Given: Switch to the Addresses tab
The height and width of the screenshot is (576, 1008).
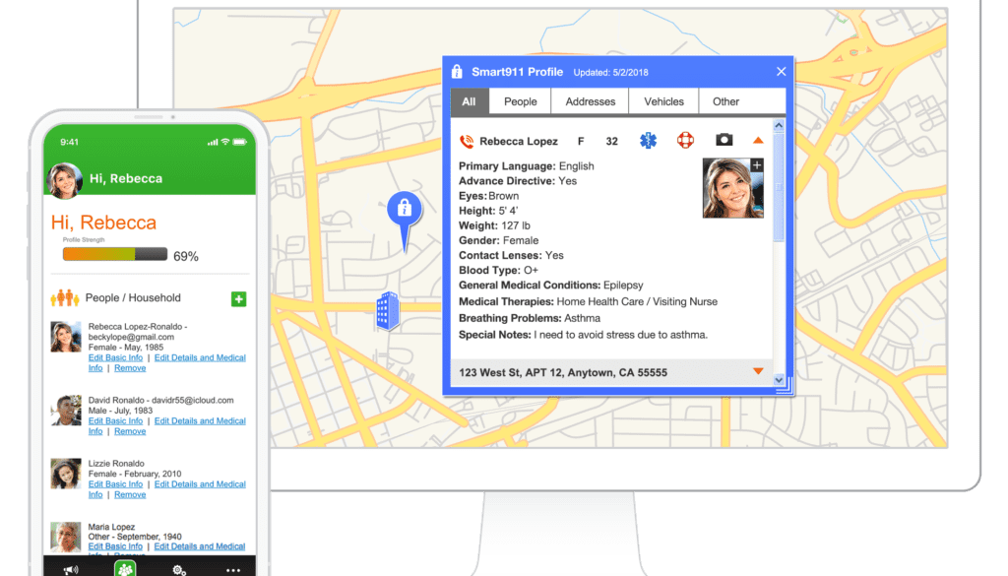Looking at the screenshot, I should click(591, 101).
